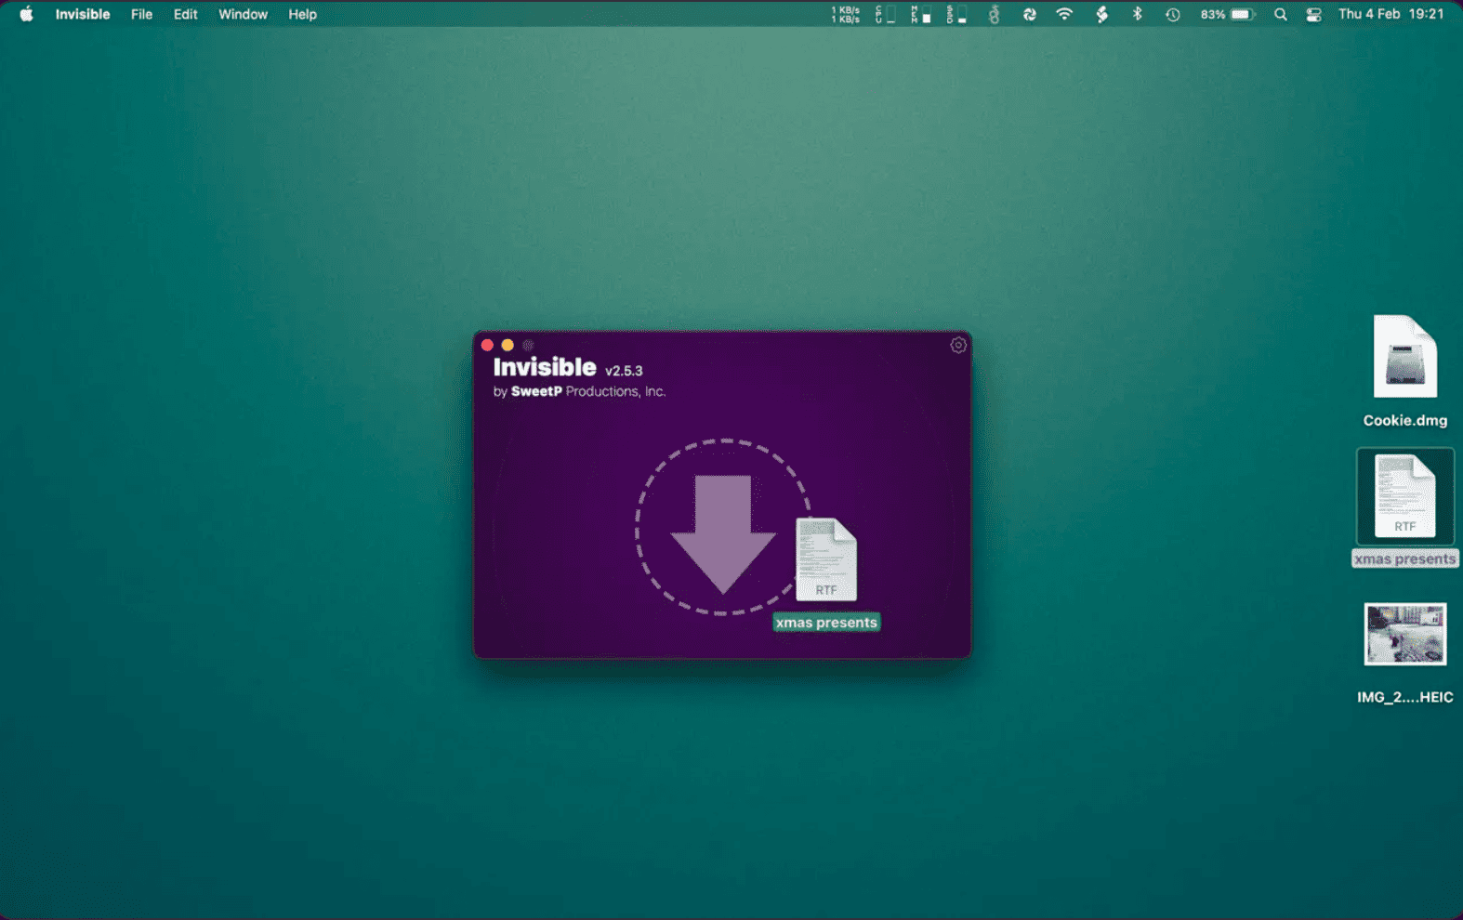Image resolution: width=1463 pixels, height=920 pixels.
Task: Click the network speed KB/s indicator
Action: pyautogui.click(x=845, y=14)
